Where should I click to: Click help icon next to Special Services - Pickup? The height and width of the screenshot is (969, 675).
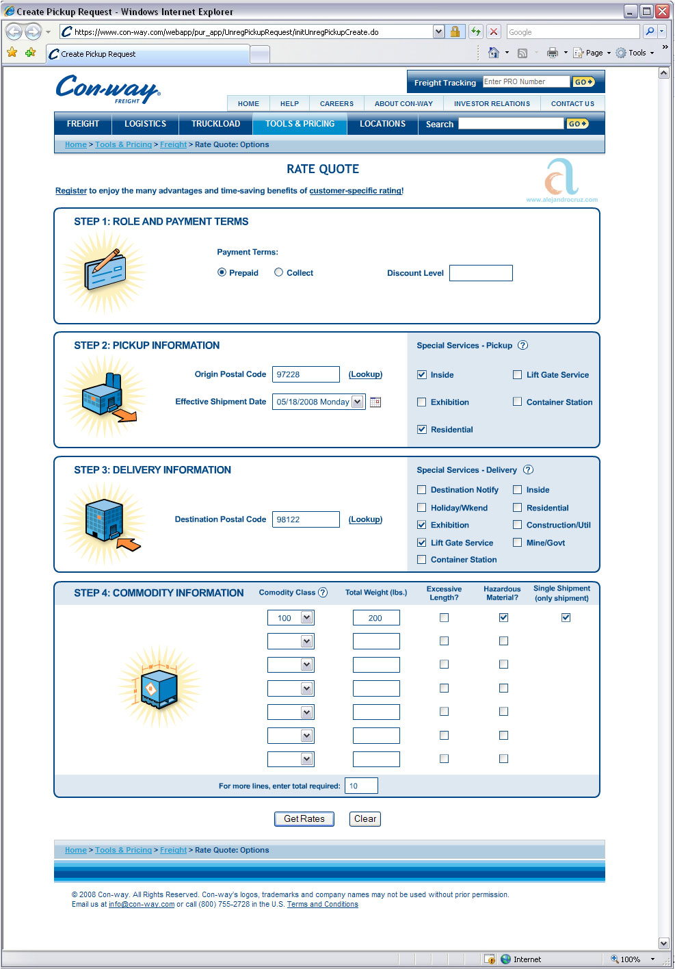tap(523, 345)
